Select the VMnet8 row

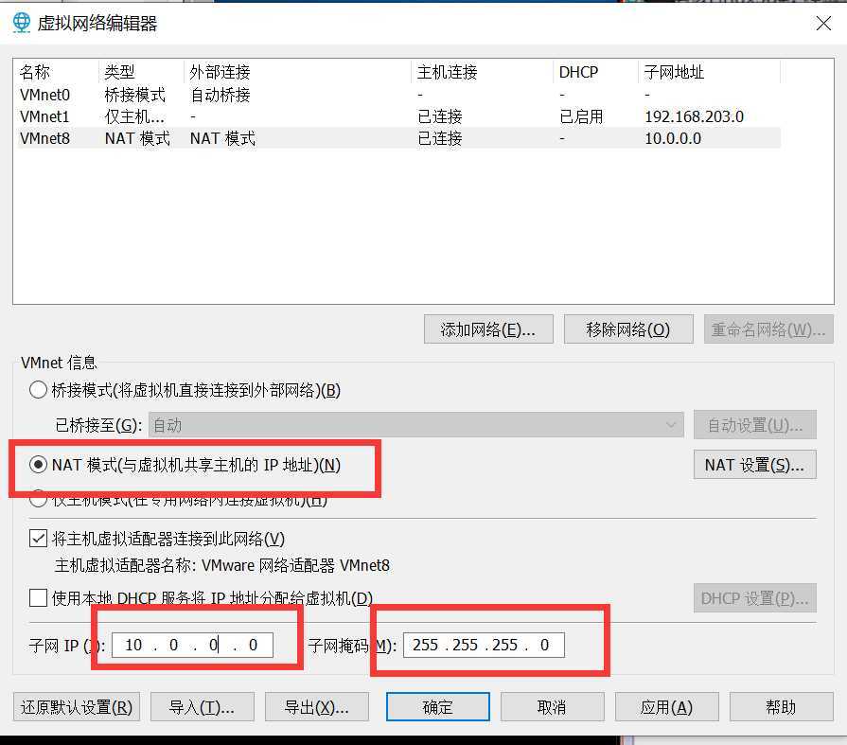pyautogui.click(x=399, y=138)
